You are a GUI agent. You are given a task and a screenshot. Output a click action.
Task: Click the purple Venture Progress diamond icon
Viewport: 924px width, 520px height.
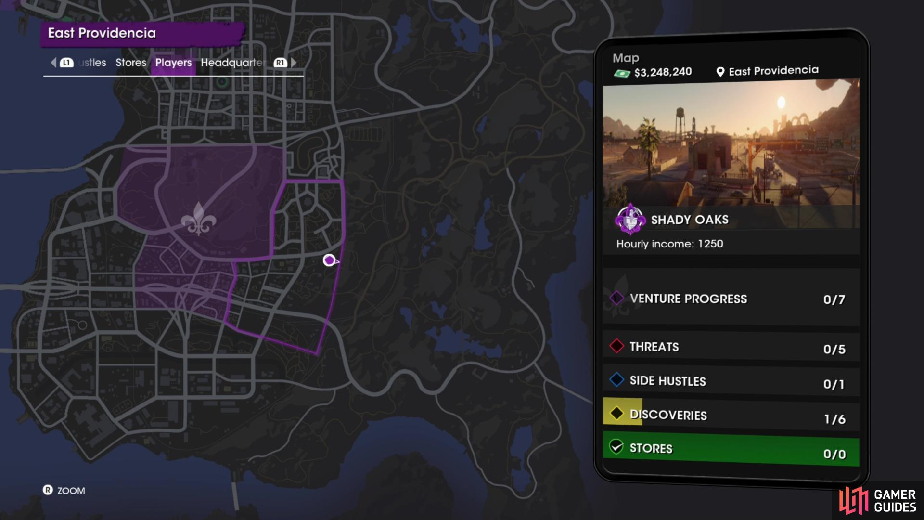pyautogui.click(x=616, y=298)
